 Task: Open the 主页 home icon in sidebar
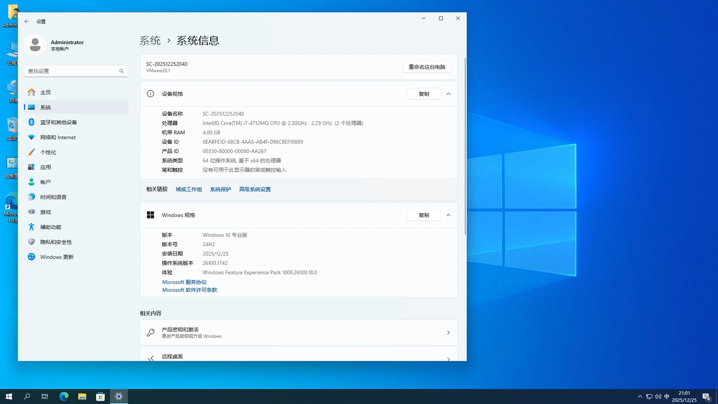(x=31, y=92)
